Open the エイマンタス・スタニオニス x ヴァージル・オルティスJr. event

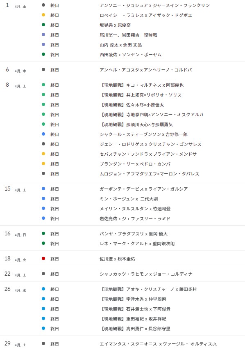coord(158,344)
